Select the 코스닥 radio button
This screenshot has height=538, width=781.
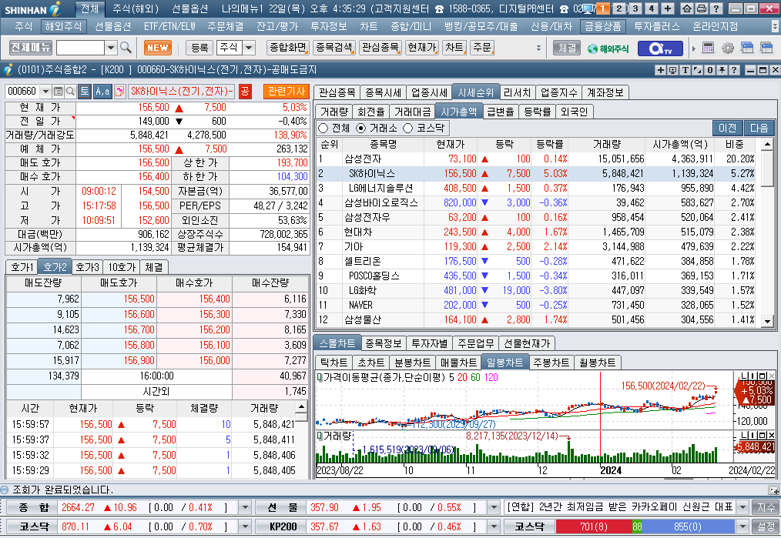click(x=408, y=129)
